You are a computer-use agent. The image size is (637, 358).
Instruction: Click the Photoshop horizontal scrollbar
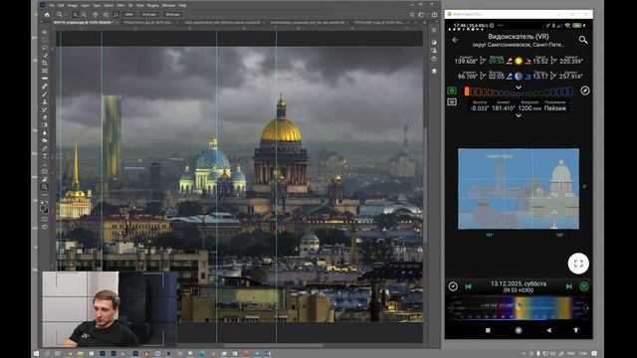coord(273,346)
